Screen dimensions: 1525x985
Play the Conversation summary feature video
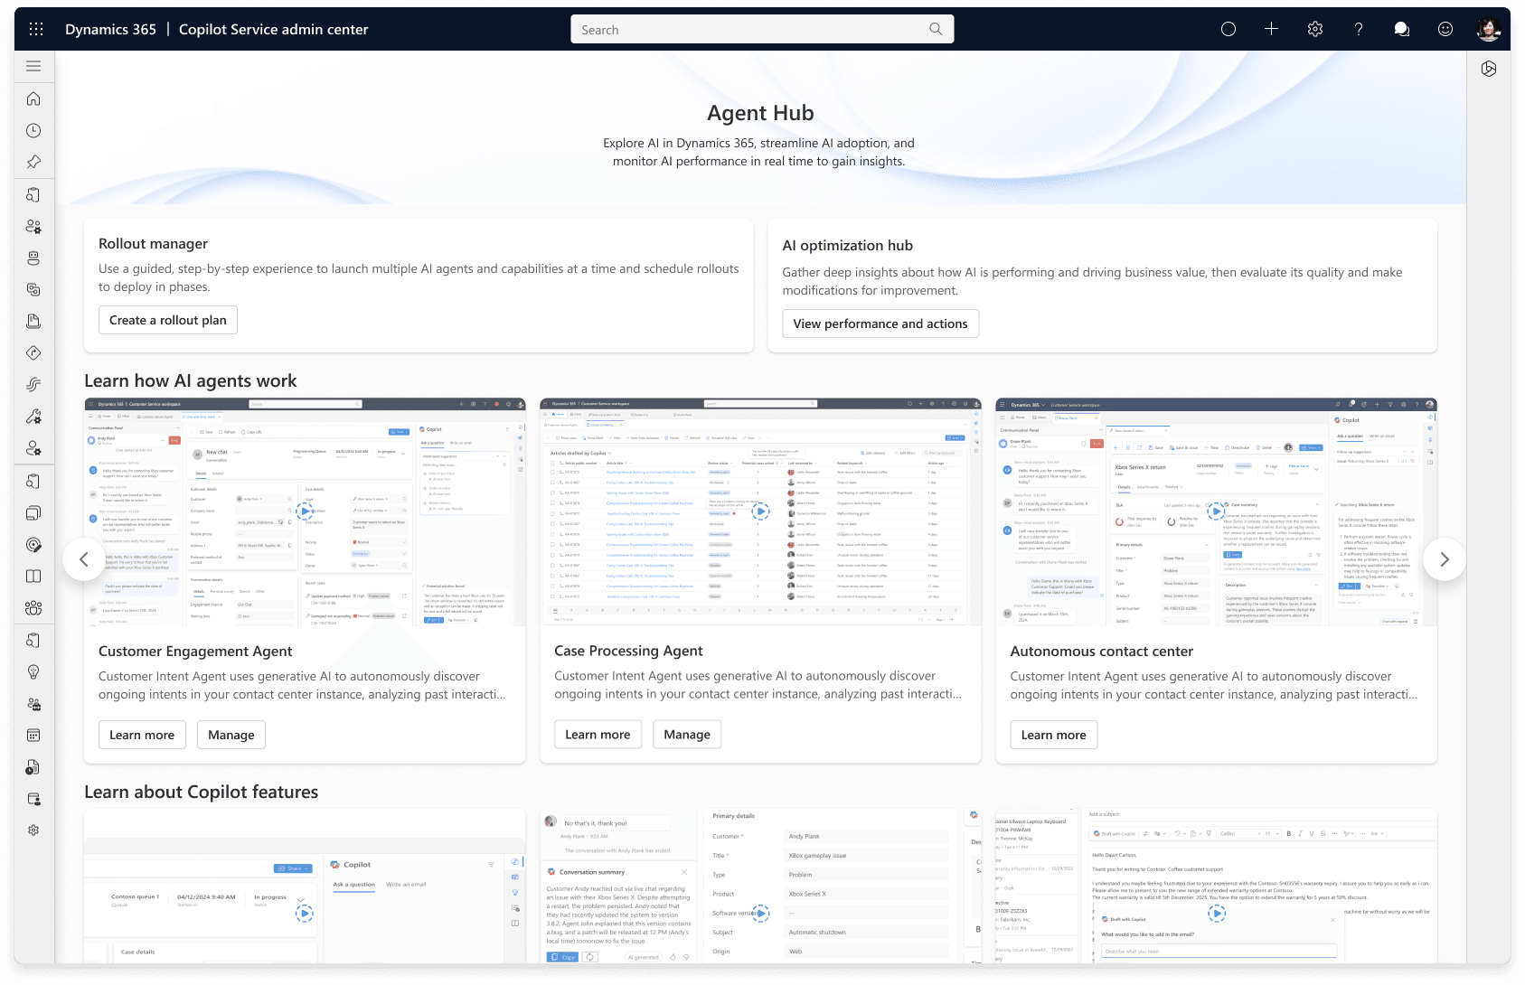coord(760,914)
